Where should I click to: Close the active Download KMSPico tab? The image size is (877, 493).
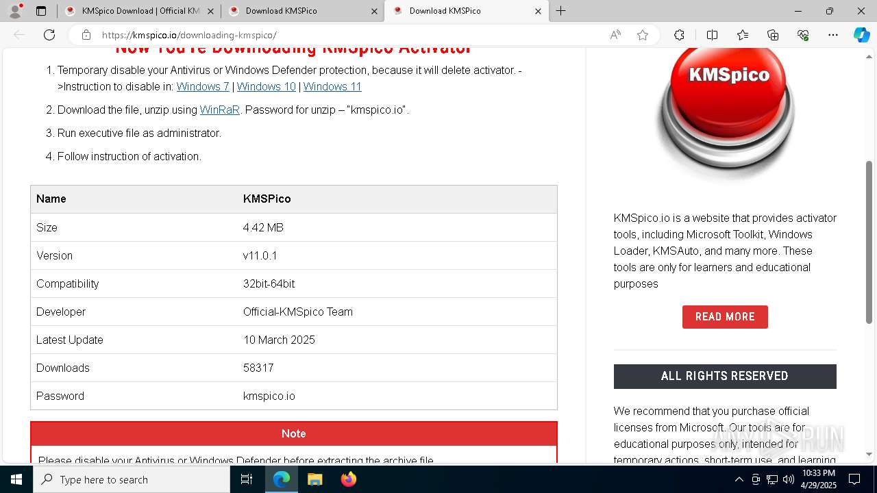(x=538, y=11)
